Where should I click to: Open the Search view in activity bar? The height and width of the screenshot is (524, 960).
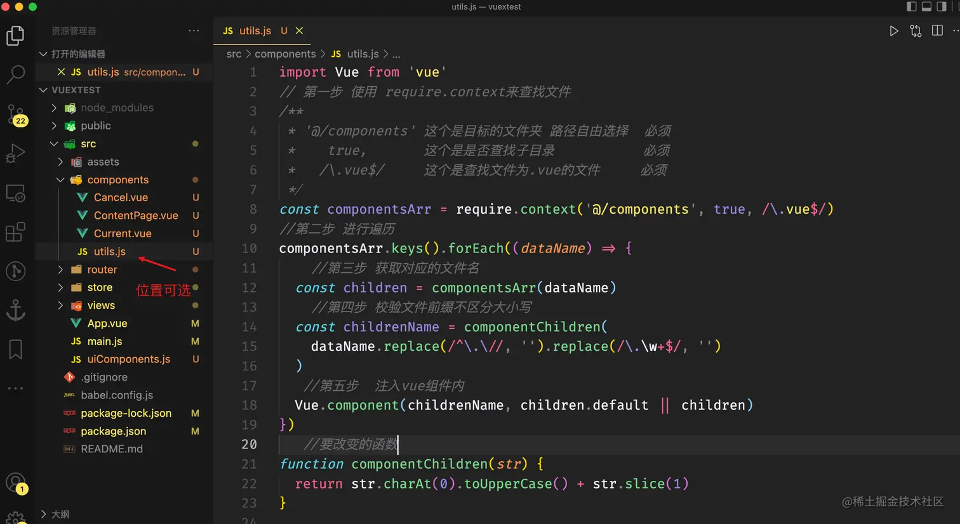15,75
